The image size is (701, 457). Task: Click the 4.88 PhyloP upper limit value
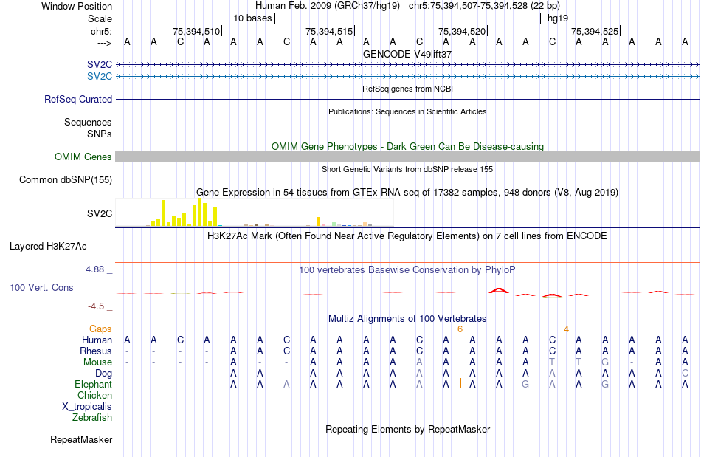pos(94,269)
